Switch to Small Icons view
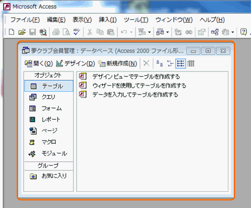This screenshot has height=208, width=251. 170,63
